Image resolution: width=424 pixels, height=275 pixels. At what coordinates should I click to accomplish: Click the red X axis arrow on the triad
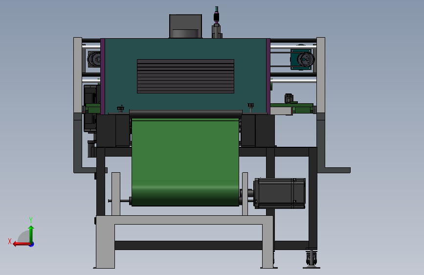[21, 244]
